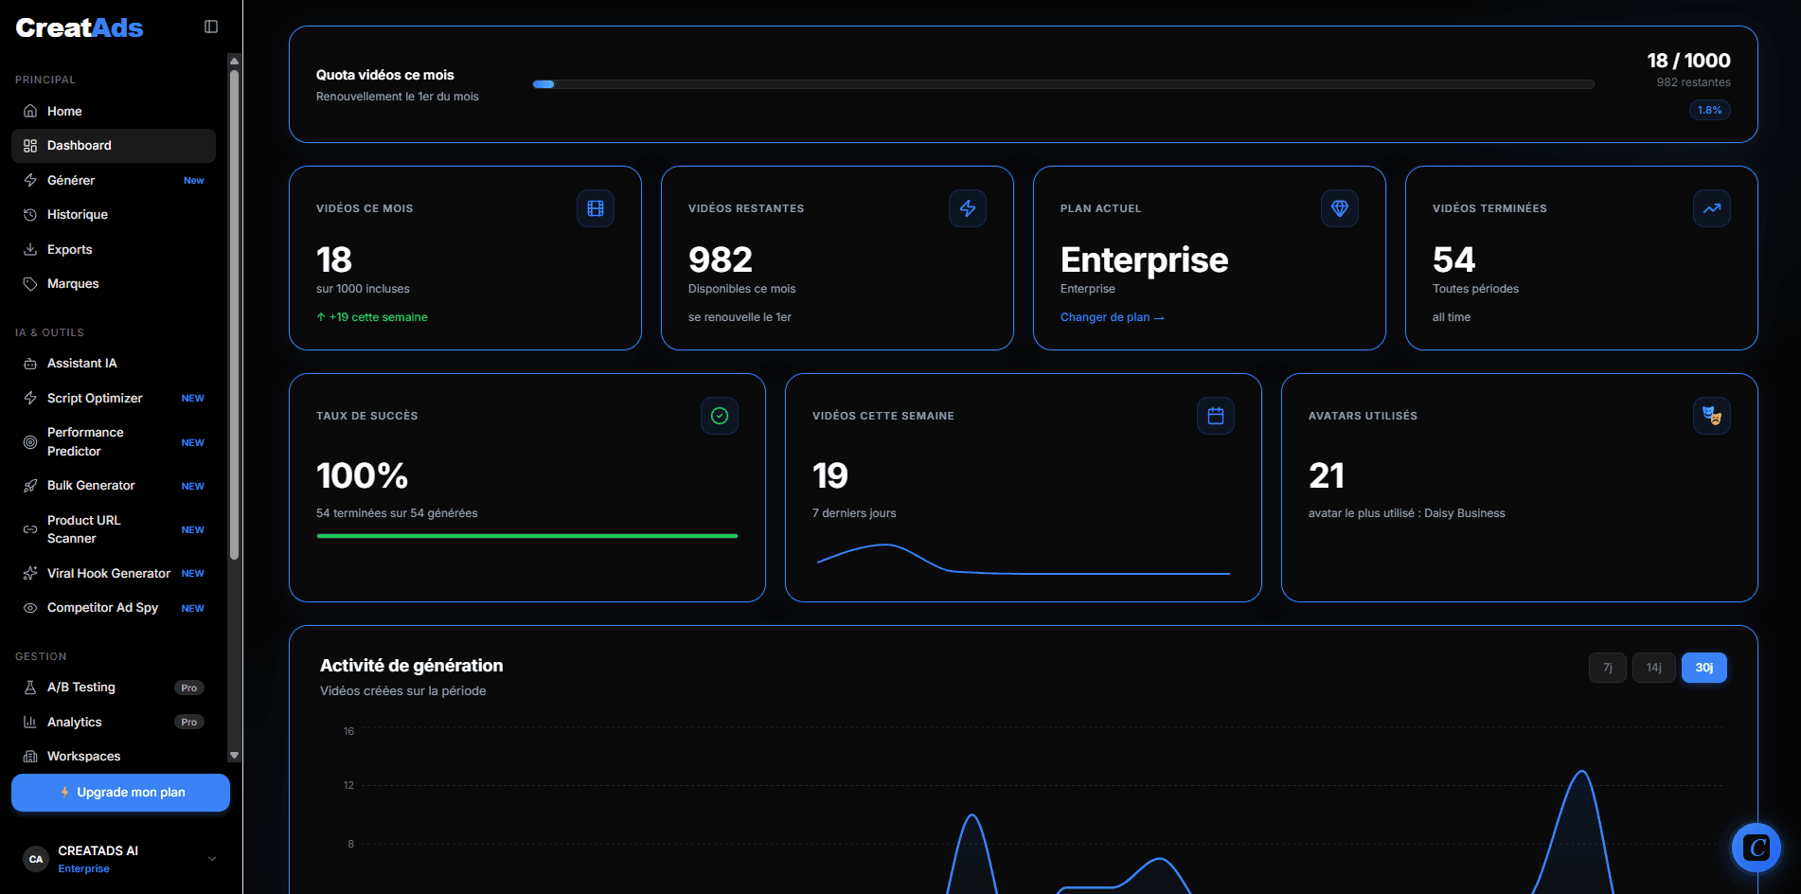The width and height of the screenshot is (1801, 894).
Task: Click the Exports download icon
Action: 30,249
